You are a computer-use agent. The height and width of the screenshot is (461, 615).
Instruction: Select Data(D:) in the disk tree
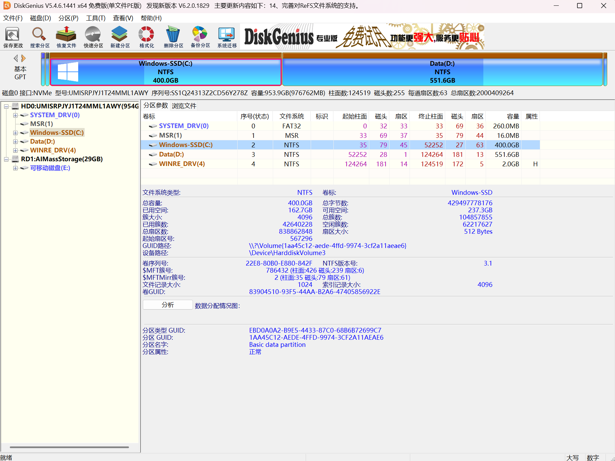[42, 142]
